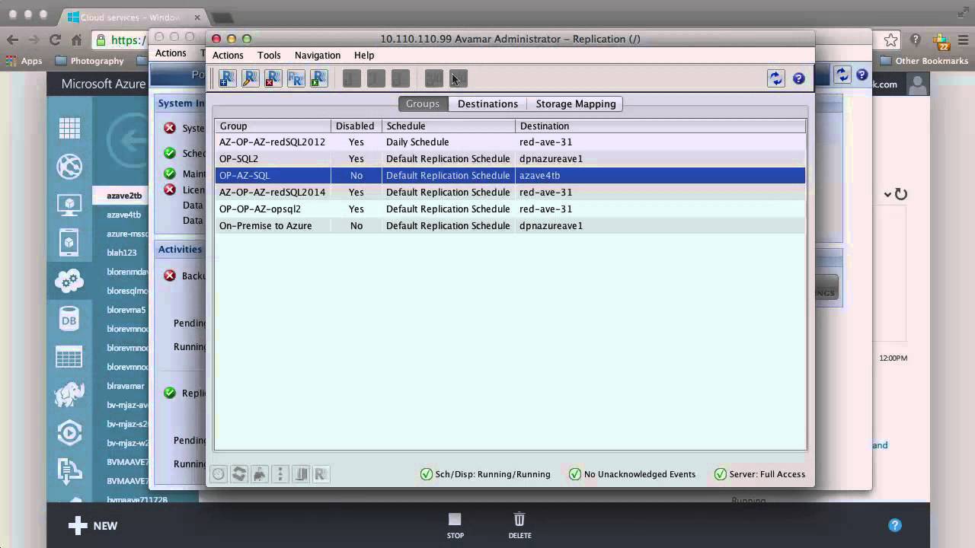Click the person launcher icon in bottom bar
Screen dimensions: 975x548
[x=260, y=474]
